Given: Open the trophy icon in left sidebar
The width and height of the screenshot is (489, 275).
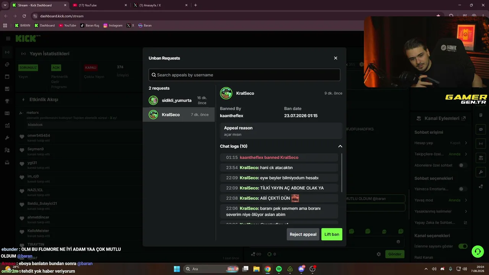Looking at the screenshot, I should click(x=7, y=101).
